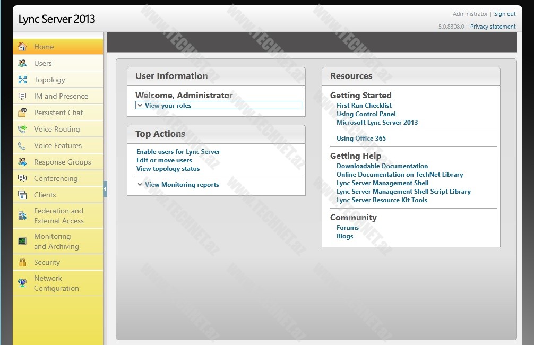Click the Network Configuration icon
This screenshot has width=534, height=345.
(x=22, y=283)
